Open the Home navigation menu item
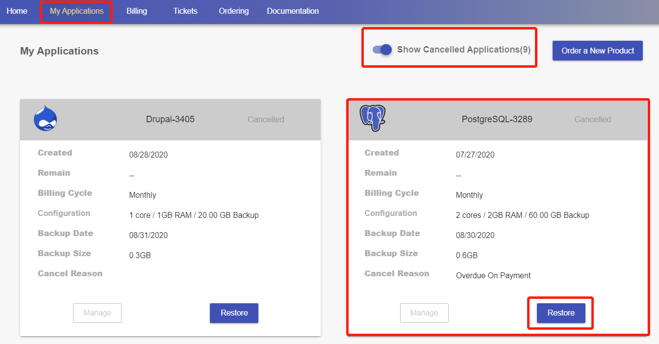Screen dimensions: 659x344 click(x=17, y=11)
